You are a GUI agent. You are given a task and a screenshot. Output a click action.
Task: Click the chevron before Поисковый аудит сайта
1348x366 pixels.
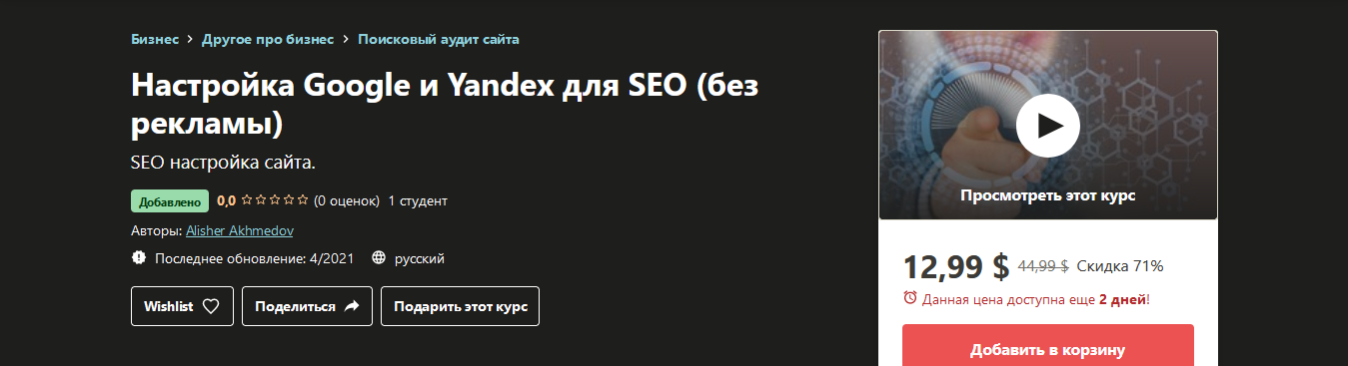[x=346, y=40]
